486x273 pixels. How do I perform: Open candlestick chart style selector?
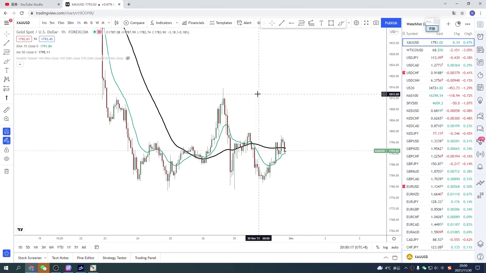click(x=116, y=23)
